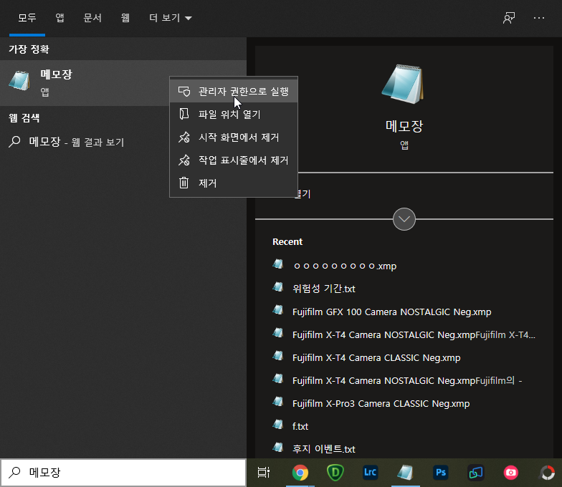
Task: Switch to the 모두 tab
Action: (x=27, y=18)
